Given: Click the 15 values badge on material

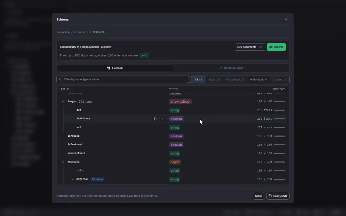Looking at the screenshot, I should 97,179.
